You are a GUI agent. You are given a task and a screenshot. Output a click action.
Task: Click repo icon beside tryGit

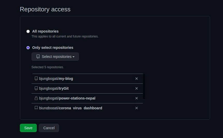click(36, 88)
